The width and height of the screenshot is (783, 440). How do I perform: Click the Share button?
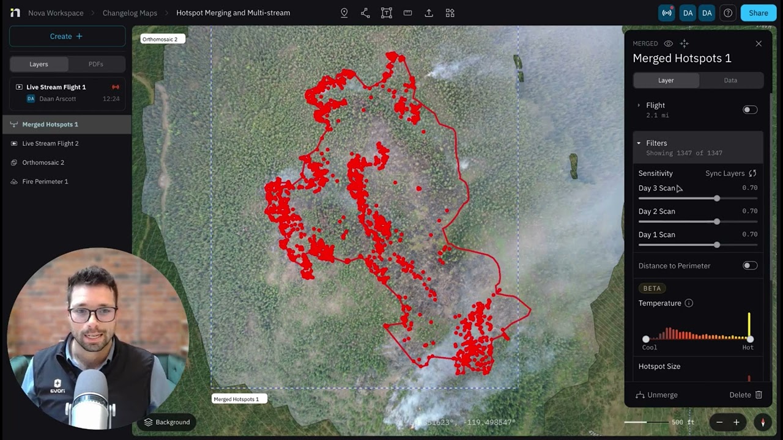(758, 13)
